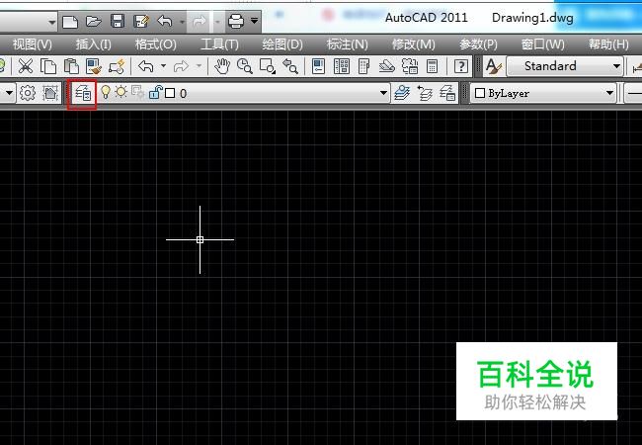
Task: Paste from clipboard icon
Action: 71,66
